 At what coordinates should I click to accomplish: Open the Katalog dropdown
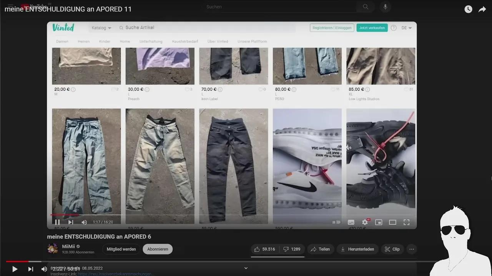101,28
